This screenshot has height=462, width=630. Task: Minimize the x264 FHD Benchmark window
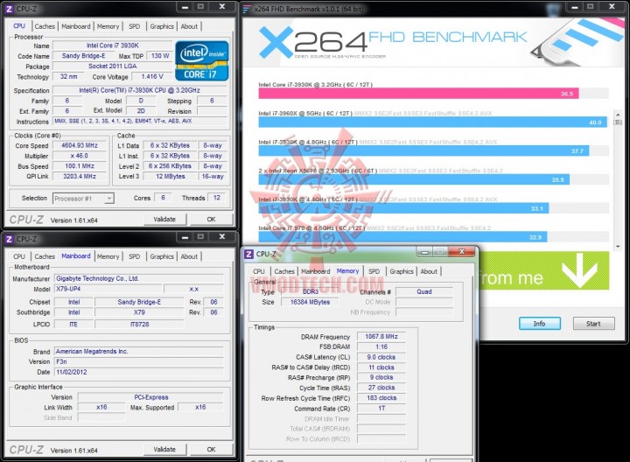[574, 7]
